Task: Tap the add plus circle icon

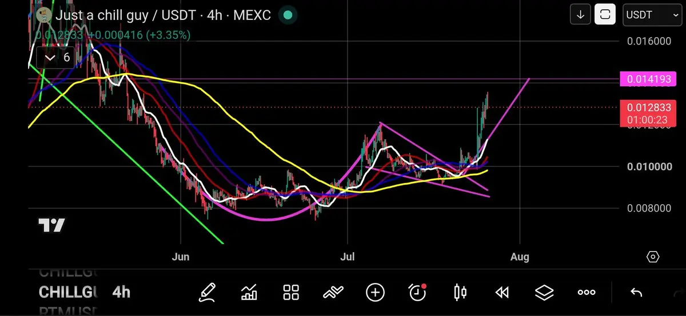Action: (375, 293)
